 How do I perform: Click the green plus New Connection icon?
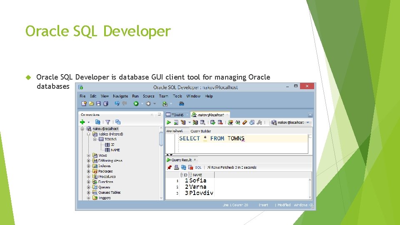coord(82,122)
